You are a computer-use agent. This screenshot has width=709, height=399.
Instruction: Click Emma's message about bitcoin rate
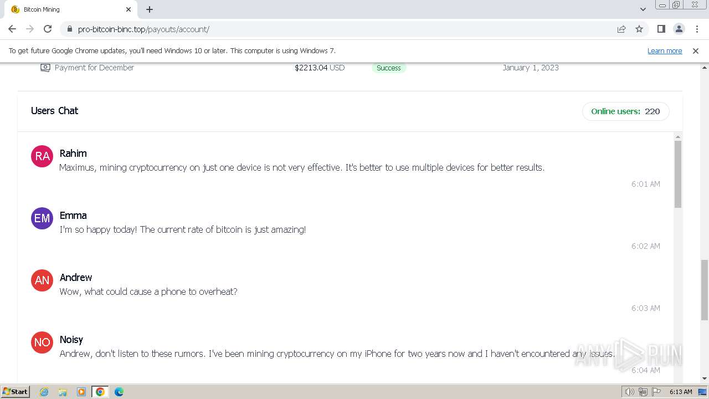(183, 229)
